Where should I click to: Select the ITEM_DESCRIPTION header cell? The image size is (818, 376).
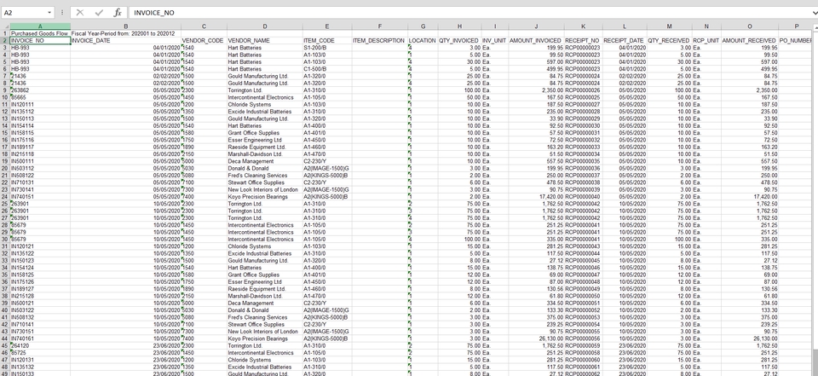(x=380, y=40)
